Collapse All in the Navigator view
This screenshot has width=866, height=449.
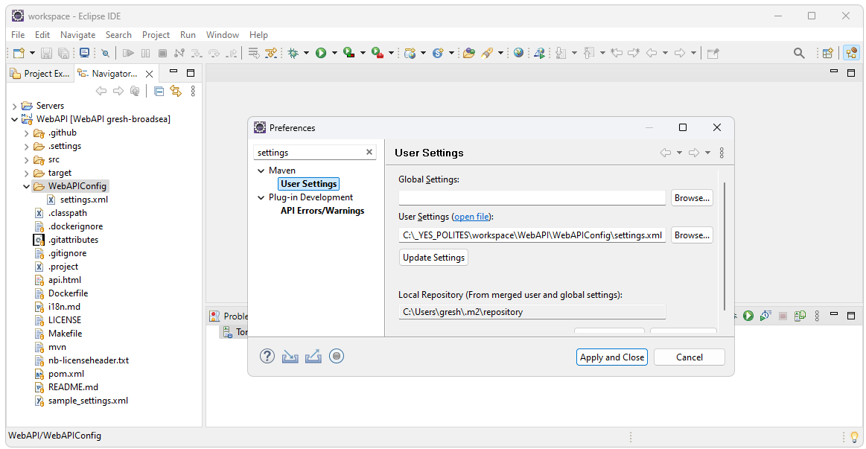pyautogui.click(x=159, y=91)
